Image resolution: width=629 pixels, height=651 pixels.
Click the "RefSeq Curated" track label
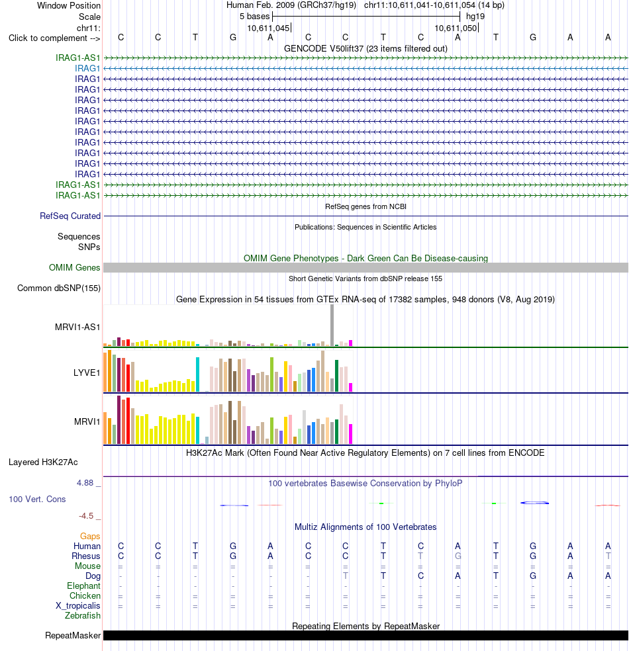70,216
